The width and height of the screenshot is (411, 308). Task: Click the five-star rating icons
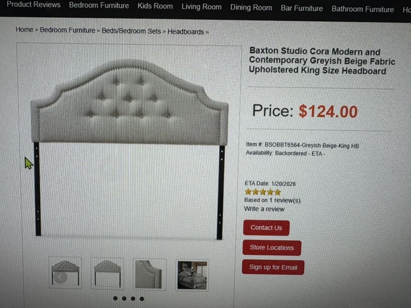[263, 192]
